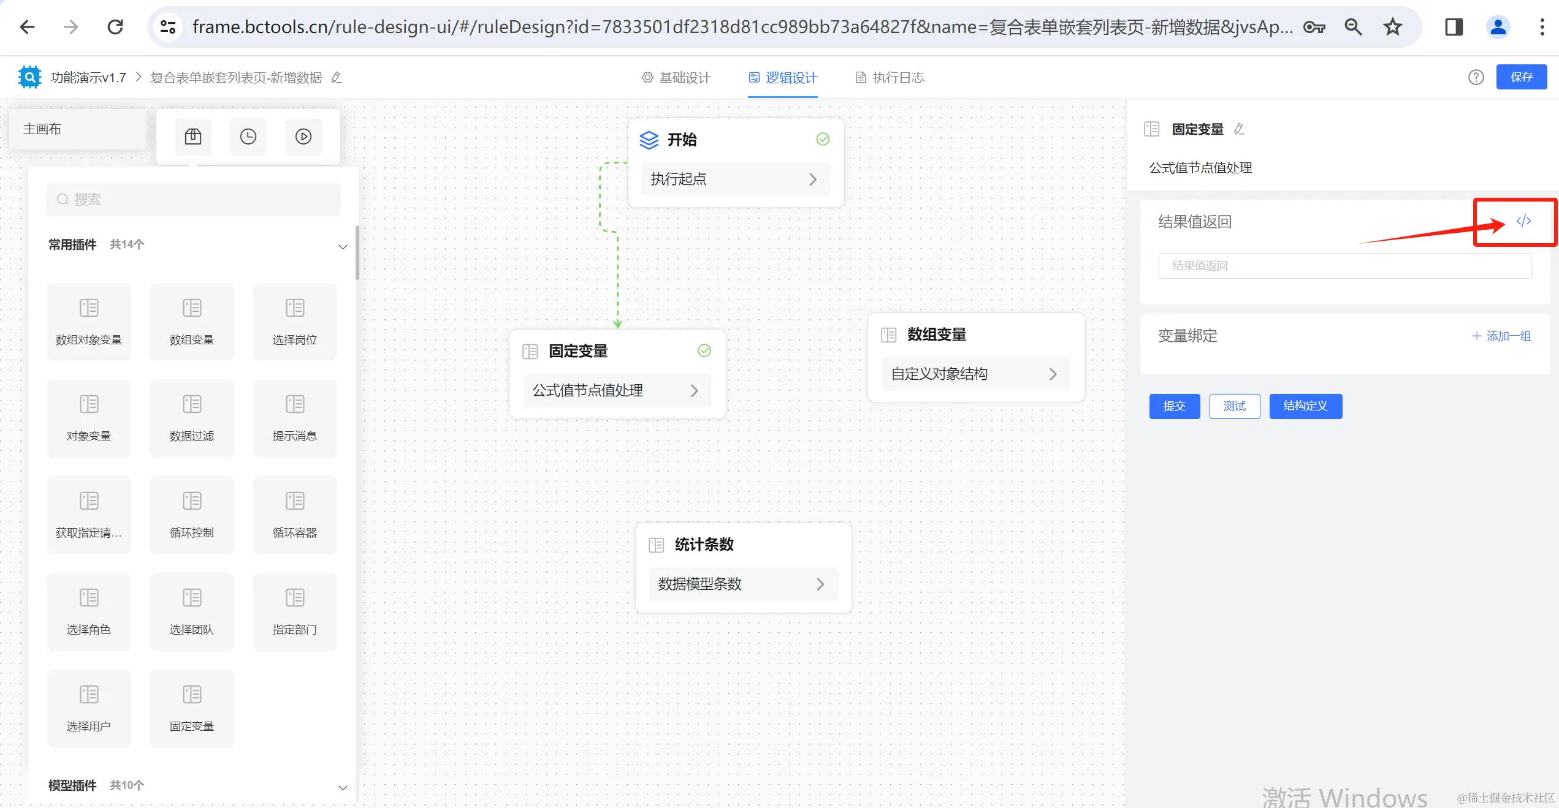Collapse the 常用插件 section
The image size is (1559, 808).
click(343, 246)
